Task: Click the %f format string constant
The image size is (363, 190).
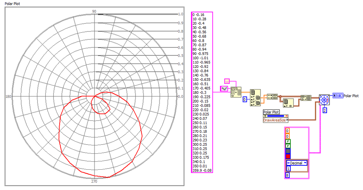Action: (224, 88)
